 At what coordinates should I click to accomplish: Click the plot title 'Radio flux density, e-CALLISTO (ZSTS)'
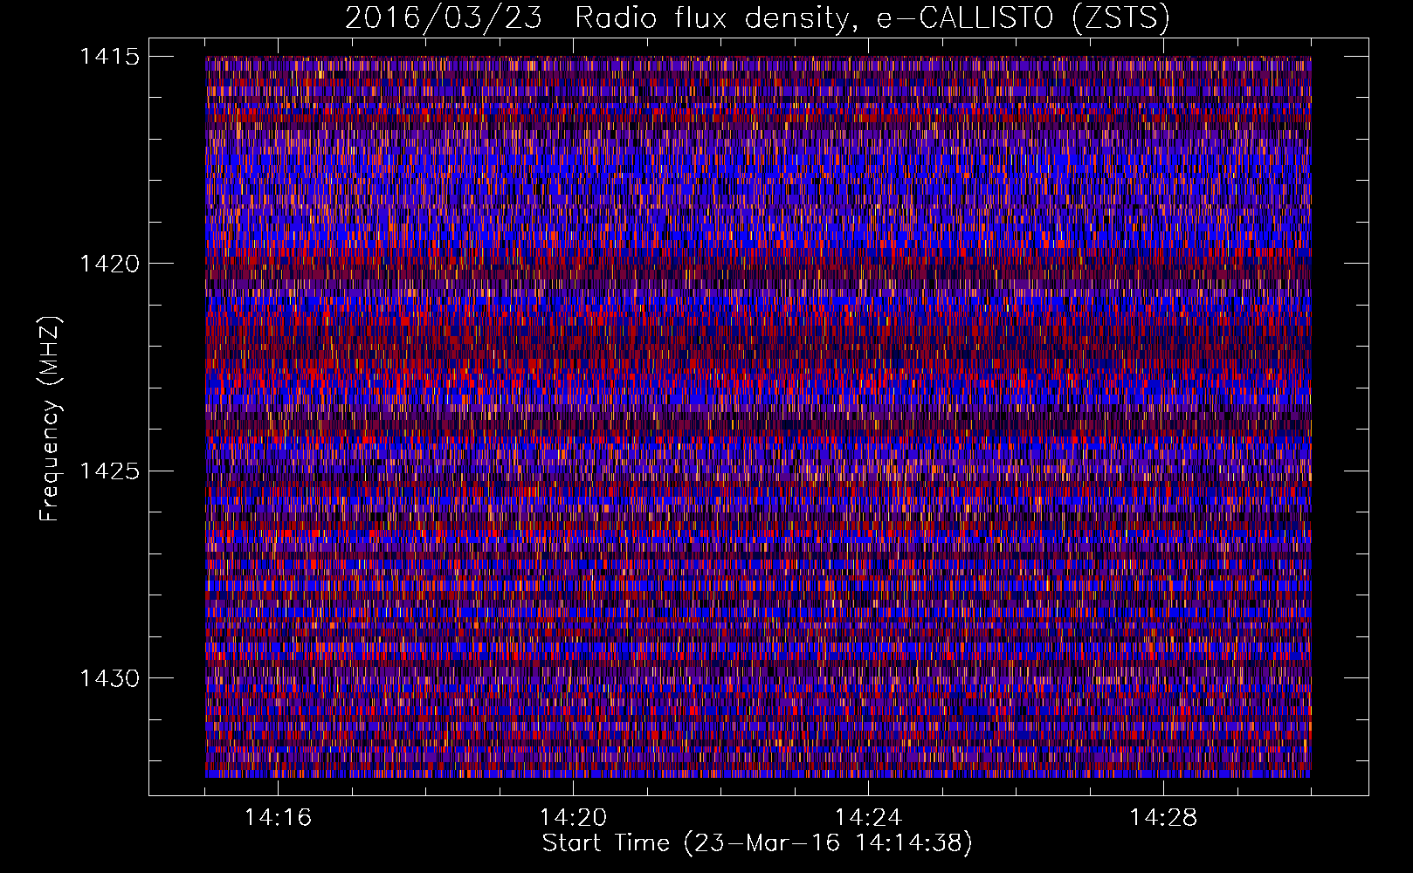pyautogui.click(x=872, y=18)
